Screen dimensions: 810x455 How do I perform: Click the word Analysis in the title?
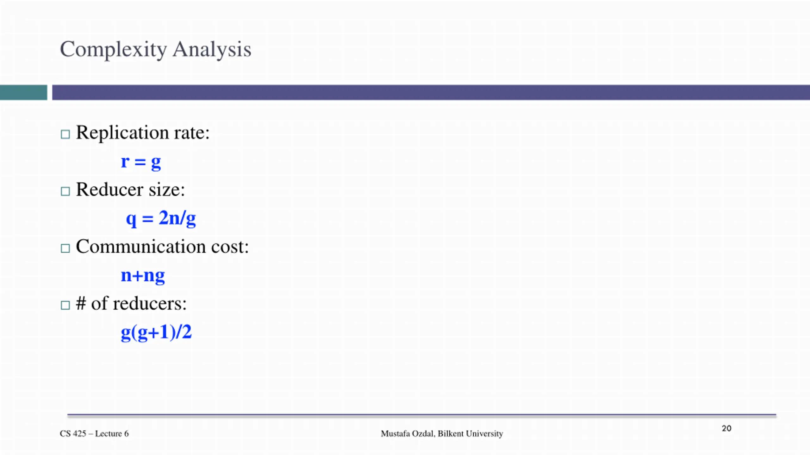pyautogui.click(x=212, y=50)
